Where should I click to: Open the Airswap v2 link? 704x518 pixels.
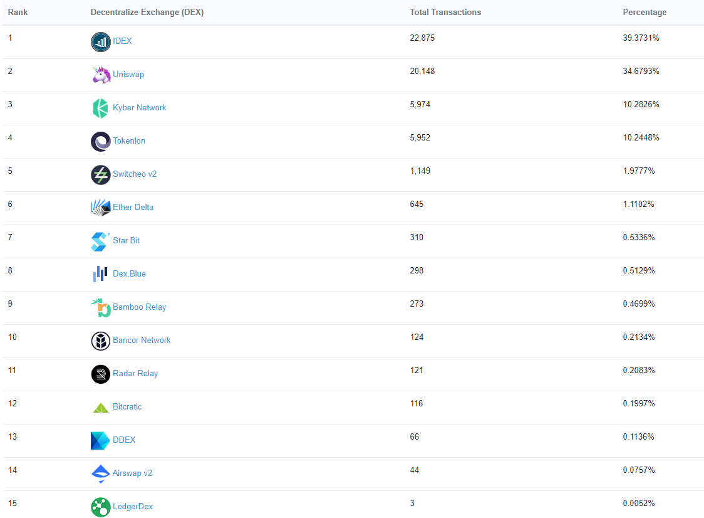[x=132, y=473]
